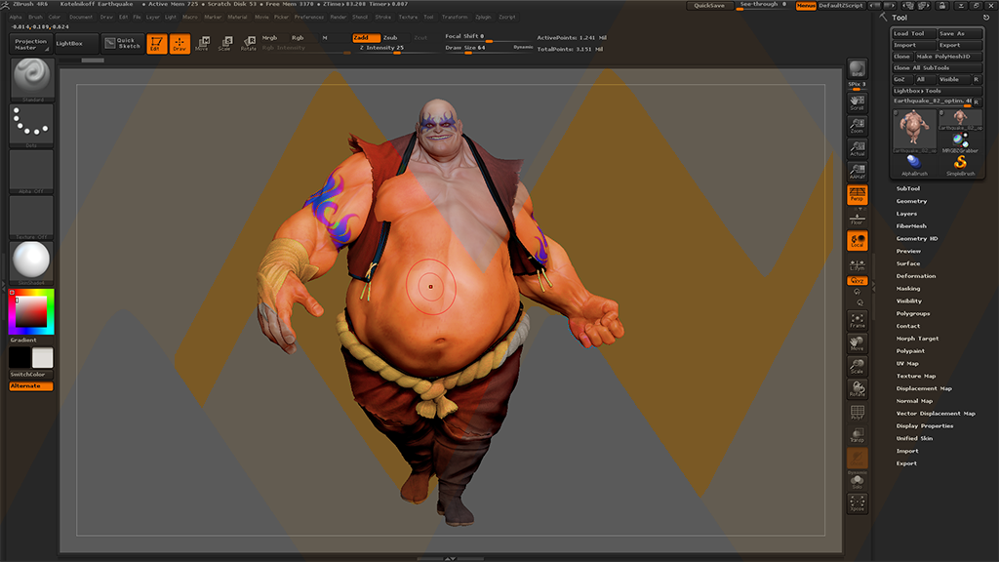Toggle Local symmetry mode

point(857,241)
